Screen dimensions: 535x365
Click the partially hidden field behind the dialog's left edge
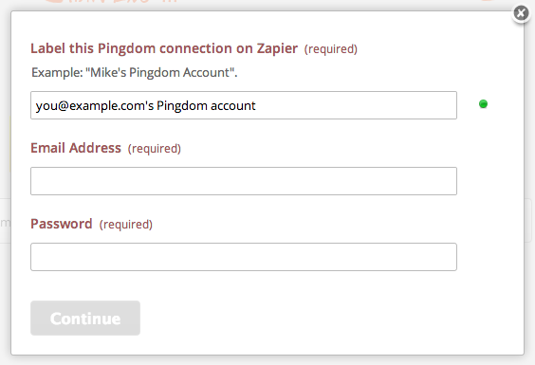point(5,221)
